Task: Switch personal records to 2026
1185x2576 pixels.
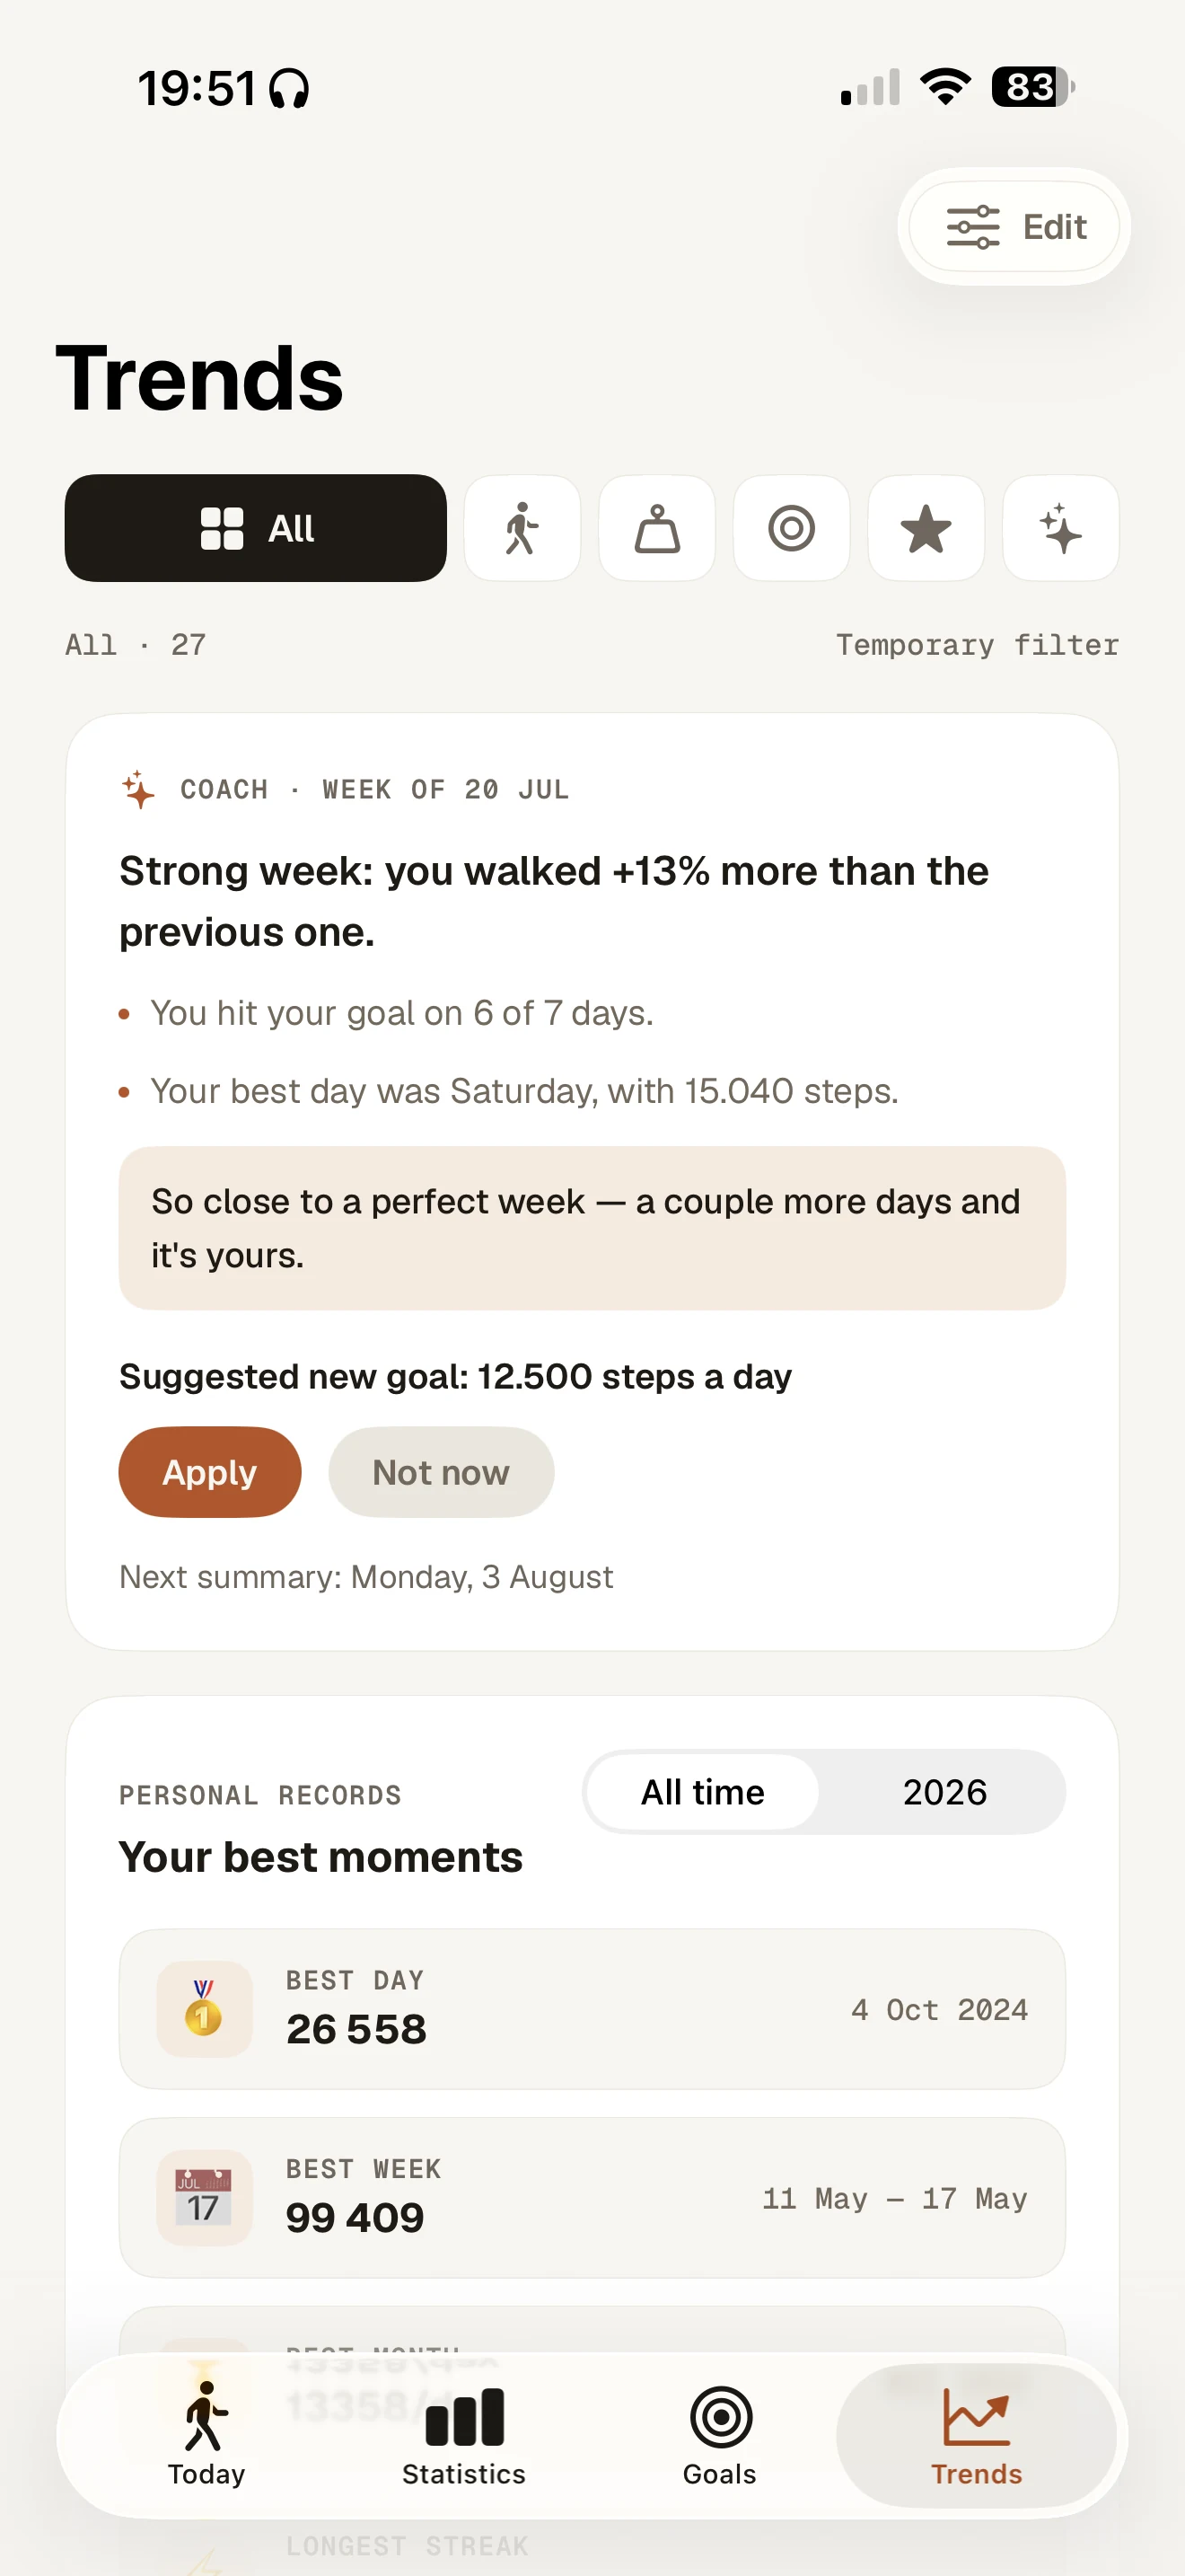Action: tap(944, 1792)
